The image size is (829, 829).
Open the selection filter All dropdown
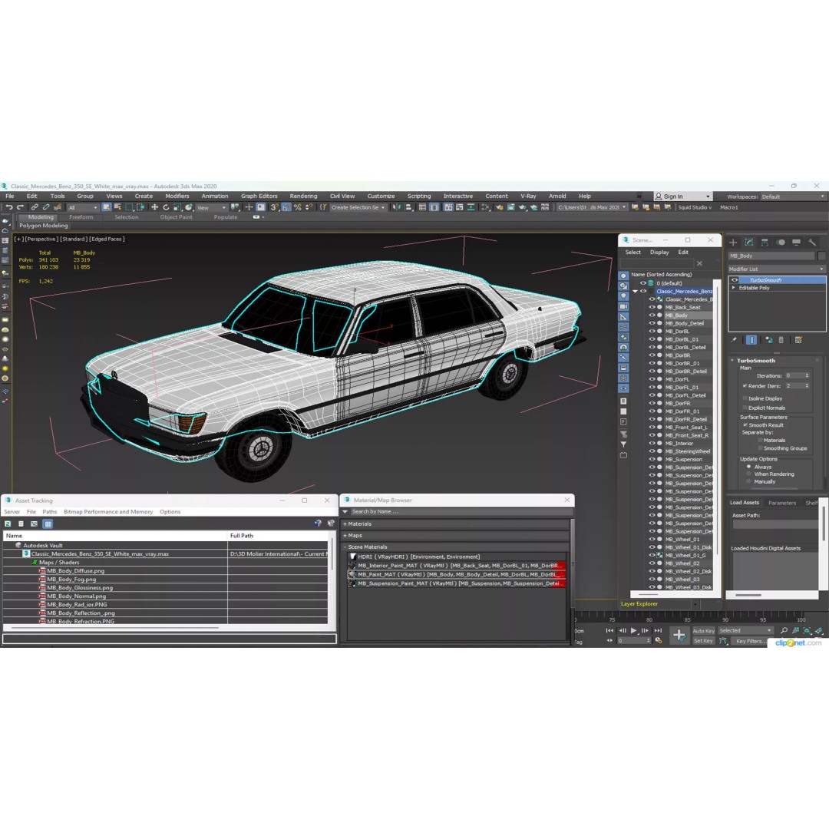(x=82, y=207)
